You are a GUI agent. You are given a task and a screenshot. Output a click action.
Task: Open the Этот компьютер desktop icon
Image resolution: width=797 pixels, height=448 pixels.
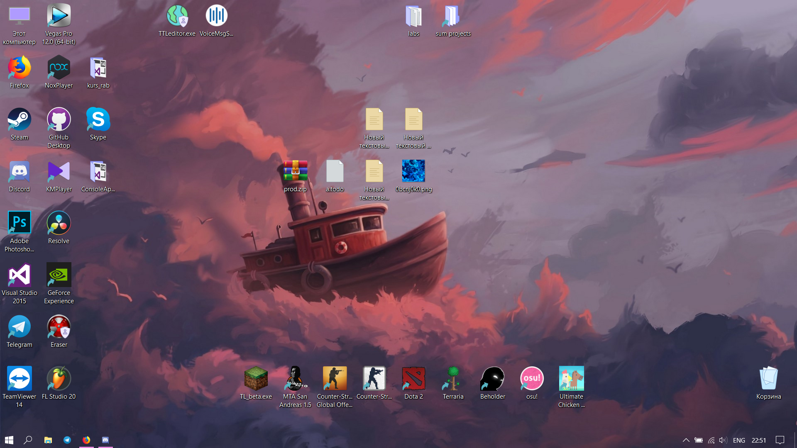coord(19,24)
